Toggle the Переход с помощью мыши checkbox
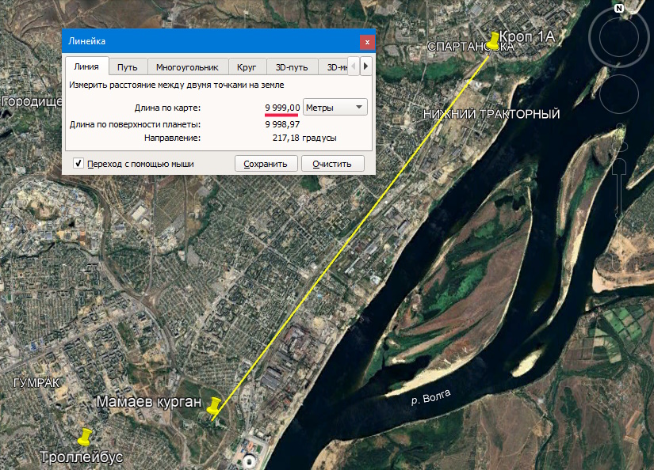The height and width of the screenshot is (470, 654). pyautogui.click(x=78, y=164)
